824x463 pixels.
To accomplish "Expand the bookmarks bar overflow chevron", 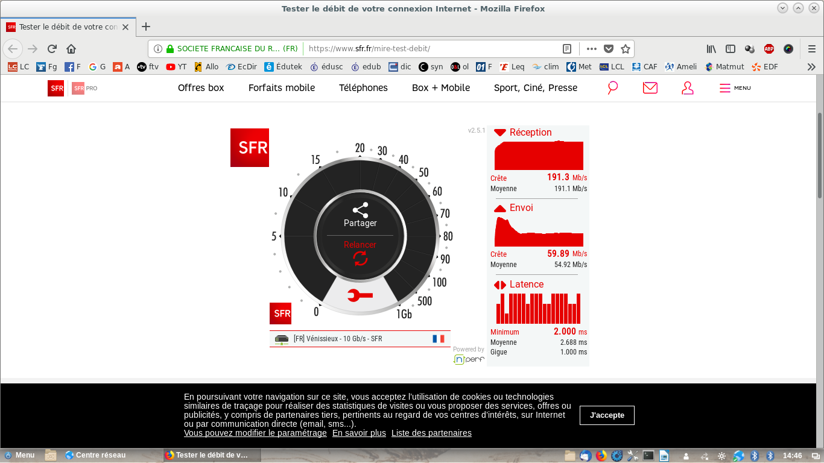I will coord(811,66).
